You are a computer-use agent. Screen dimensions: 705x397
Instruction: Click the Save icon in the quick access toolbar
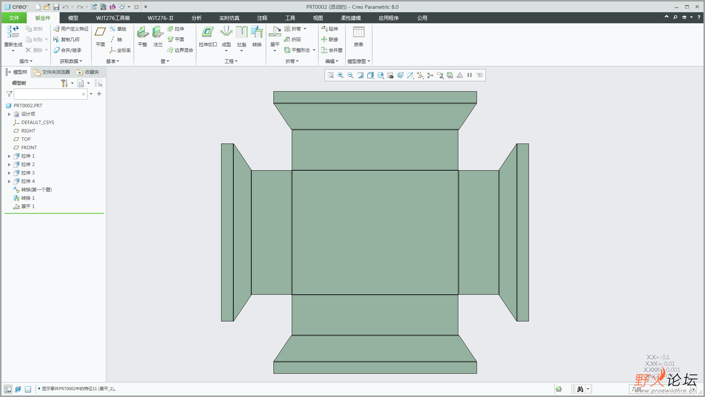pyautogui.click(x=56, y=7)
